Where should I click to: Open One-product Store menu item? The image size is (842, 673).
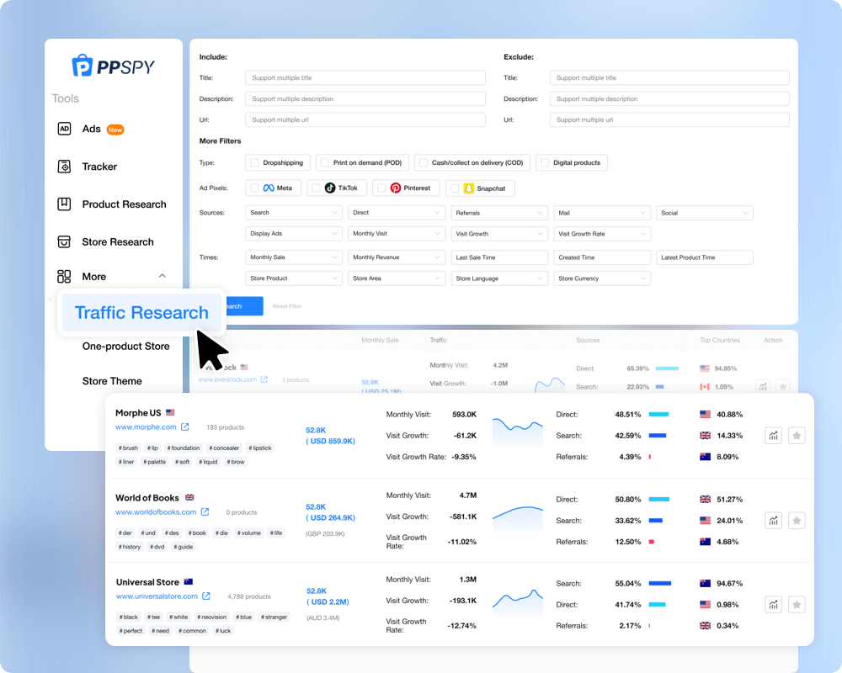coord(125,346)
